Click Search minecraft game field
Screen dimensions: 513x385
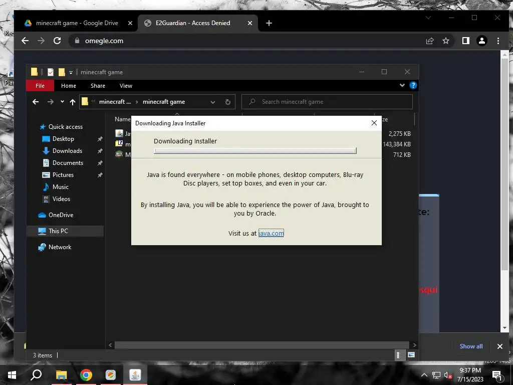327,102
